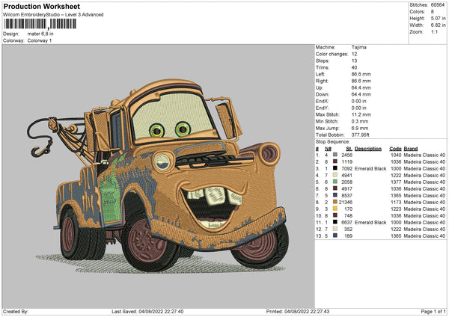
Task: Click the Stitches value 60564
Action: tap(438, 5)
